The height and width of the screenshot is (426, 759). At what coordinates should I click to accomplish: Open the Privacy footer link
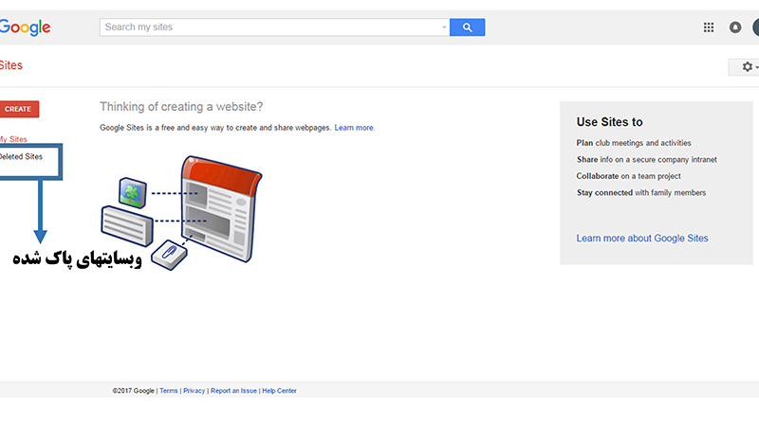point(194,391)
